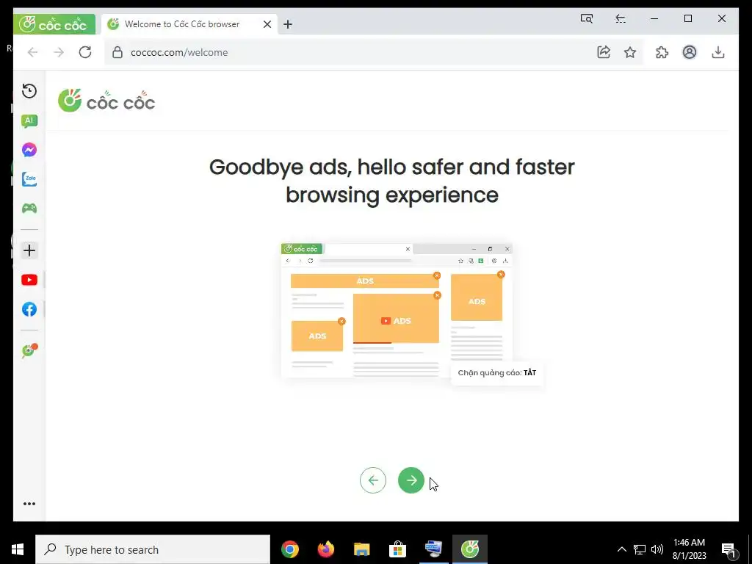Screen dimensions: 752x564
Task: Click the Cốc Cốc menu button
Action: pos(54,24)
